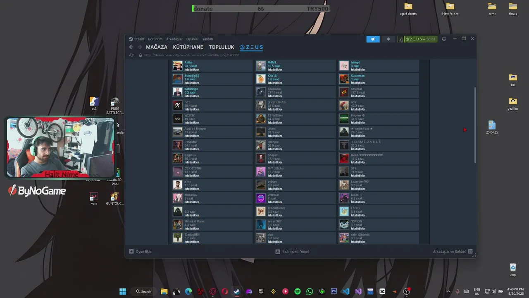This screenshot has height=298, width=529.
Task: Open İndirmeleri Yönet downloads manager
Action: pyautogui.click(x=292, y=251)
